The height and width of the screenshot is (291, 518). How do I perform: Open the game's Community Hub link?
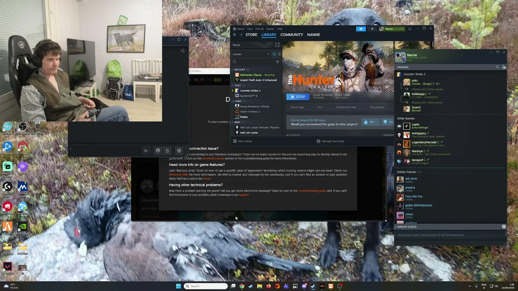point(346,107)
